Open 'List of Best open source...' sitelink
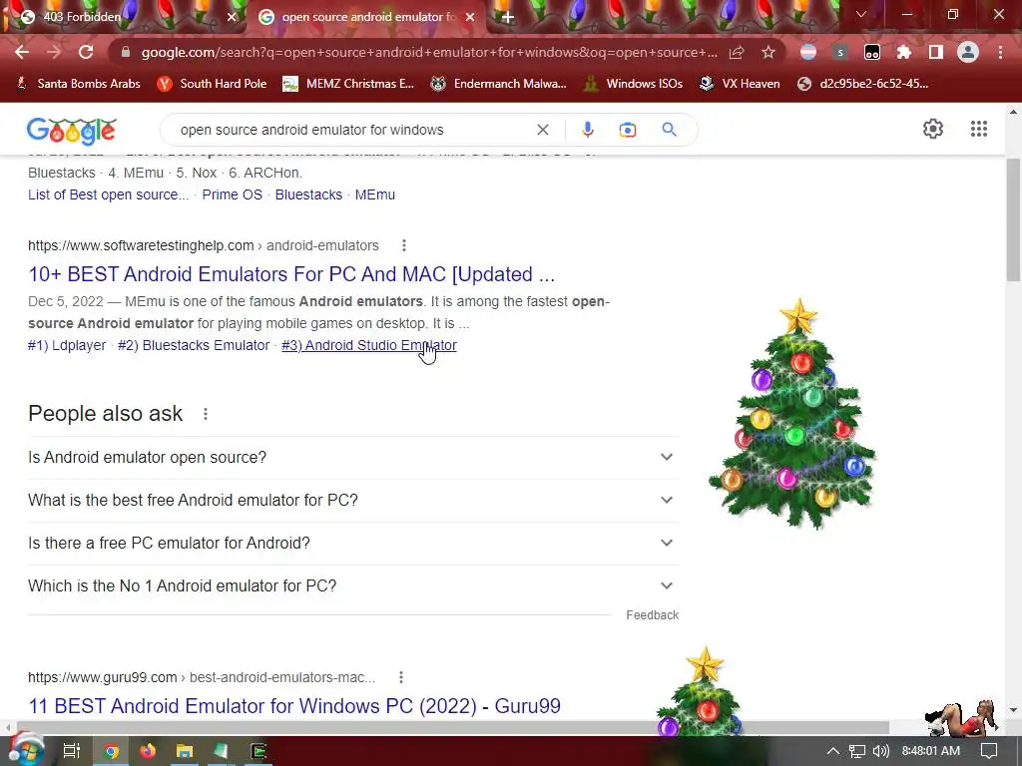 [x=108, y=194]
